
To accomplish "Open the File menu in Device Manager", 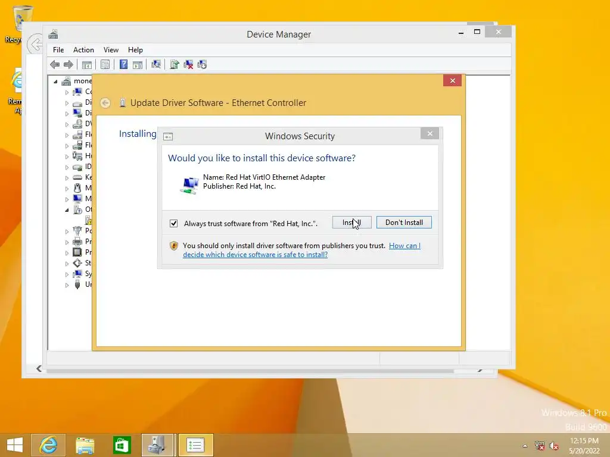I will (x=58, y=50).
